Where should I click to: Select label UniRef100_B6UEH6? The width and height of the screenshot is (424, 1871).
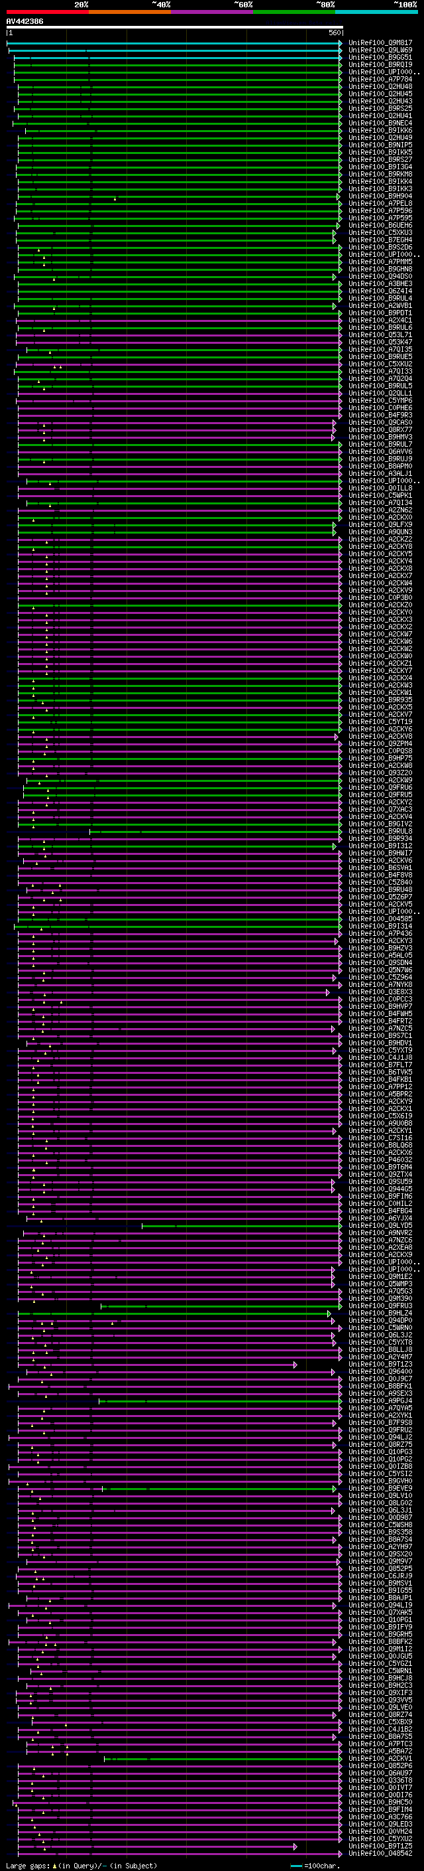click(x=380, y=225)
